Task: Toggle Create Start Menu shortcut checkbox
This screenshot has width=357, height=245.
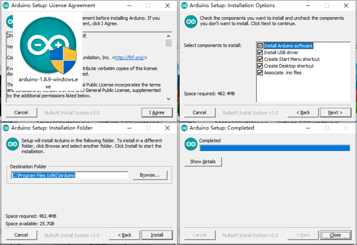Action: coord(260,59)
